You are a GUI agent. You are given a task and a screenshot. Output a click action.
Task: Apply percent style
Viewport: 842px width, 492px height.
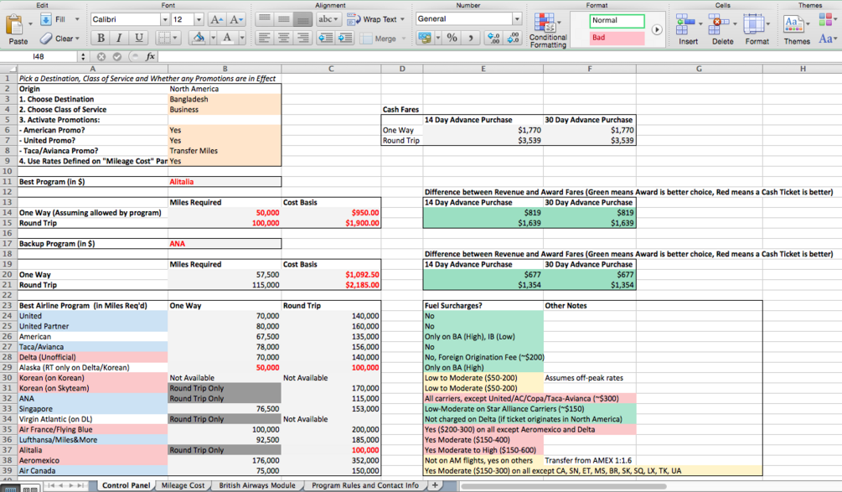pos(452,38)
